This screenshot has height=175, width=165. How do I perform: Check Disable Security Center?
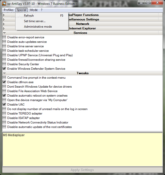tap(4, 64)
